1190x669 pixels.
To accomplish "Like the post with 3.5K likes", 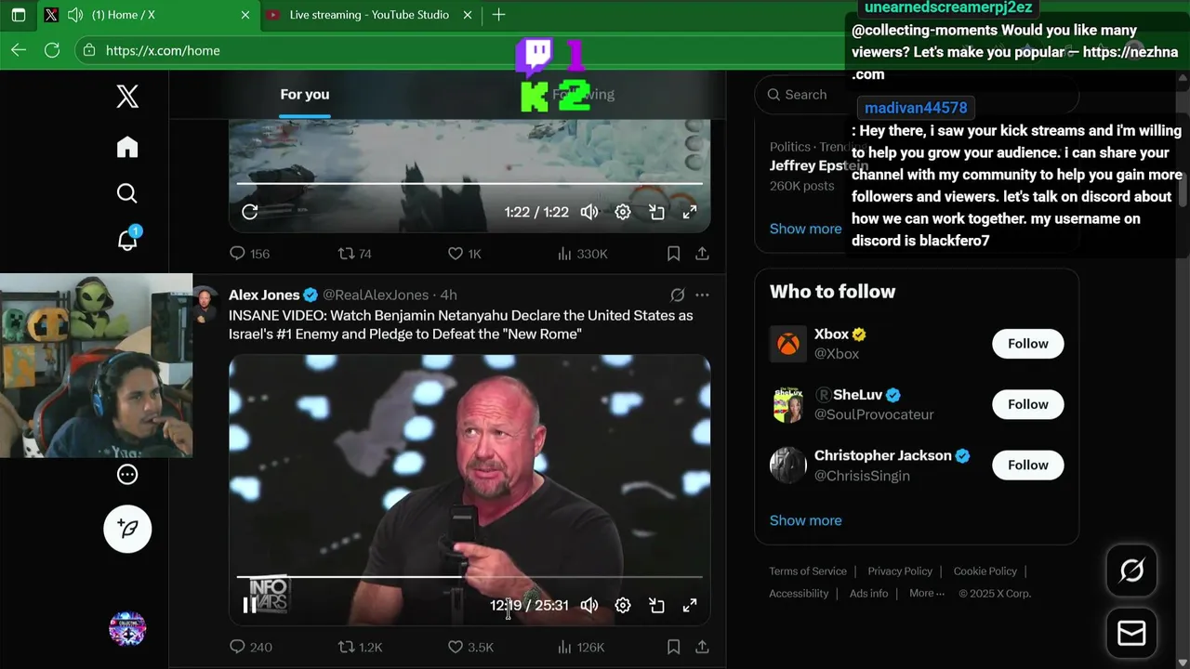I will point(470,647).
